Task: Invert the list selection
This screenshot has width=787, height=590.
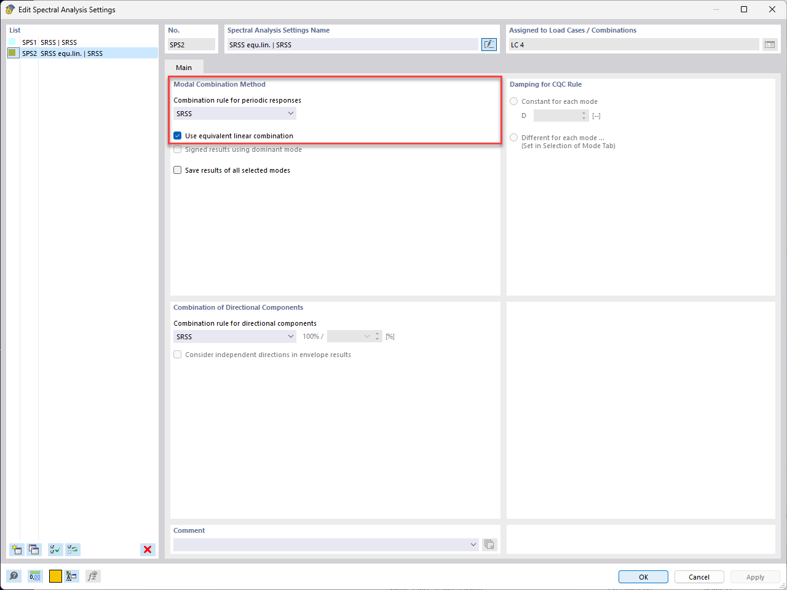Action: tap(73, 549)
